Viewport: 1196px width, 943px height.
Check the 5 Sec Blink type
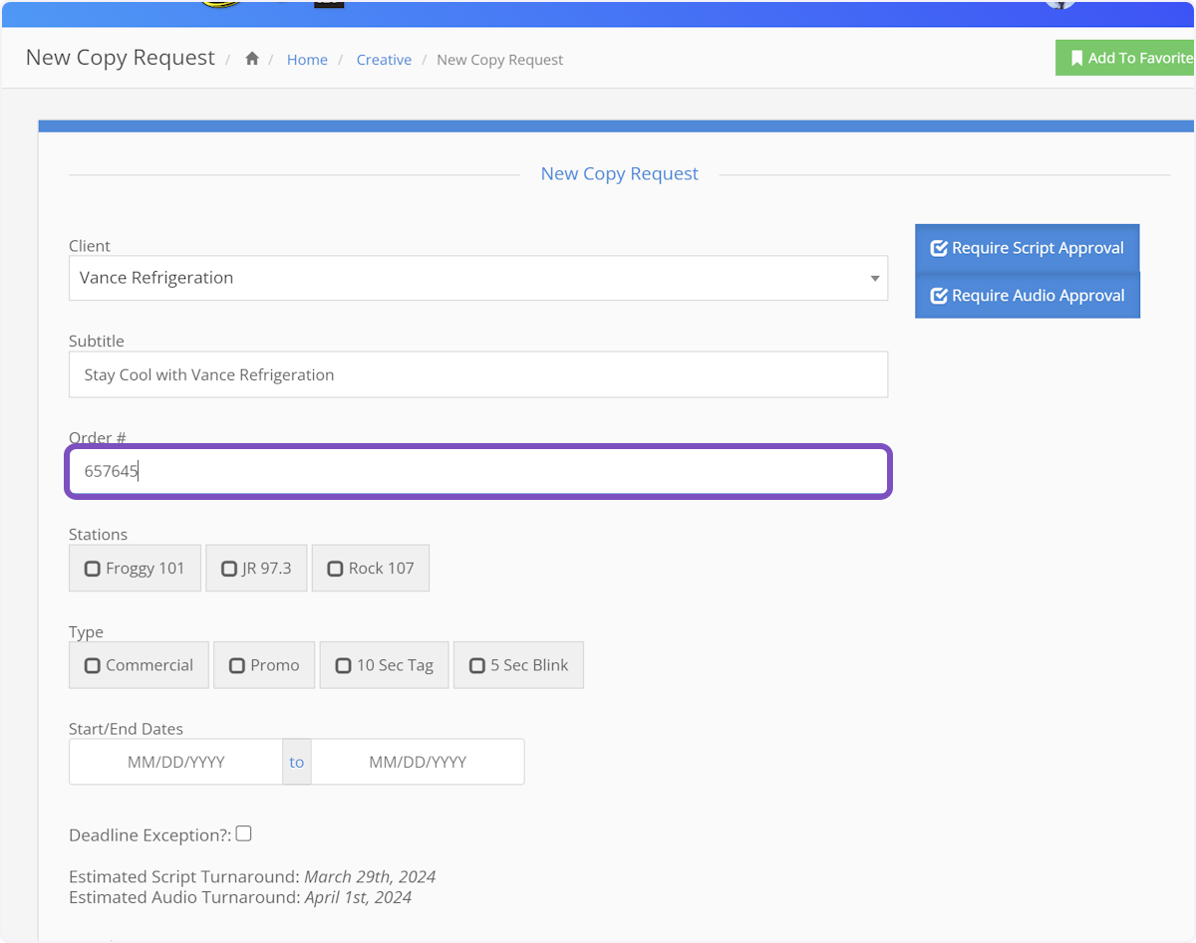pos(518,665)
